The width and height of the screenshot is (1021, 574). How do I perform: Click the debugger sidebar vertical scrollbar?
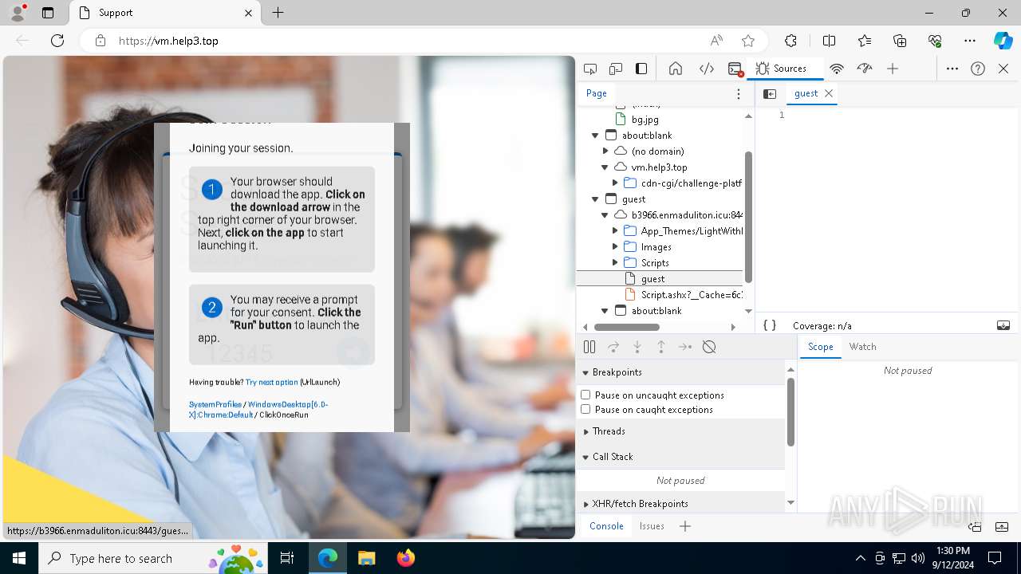pos(790,411)
